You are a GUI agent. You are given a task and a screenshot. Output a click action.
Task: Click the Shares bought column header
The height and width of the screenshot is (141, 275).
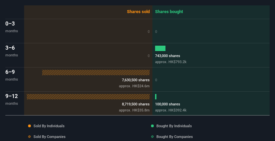tap(169, 12)
